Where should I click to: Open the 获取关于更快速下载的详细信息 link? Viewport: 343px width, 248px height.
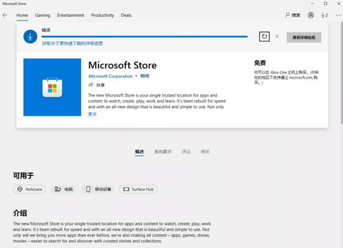(x=72, y=43)
